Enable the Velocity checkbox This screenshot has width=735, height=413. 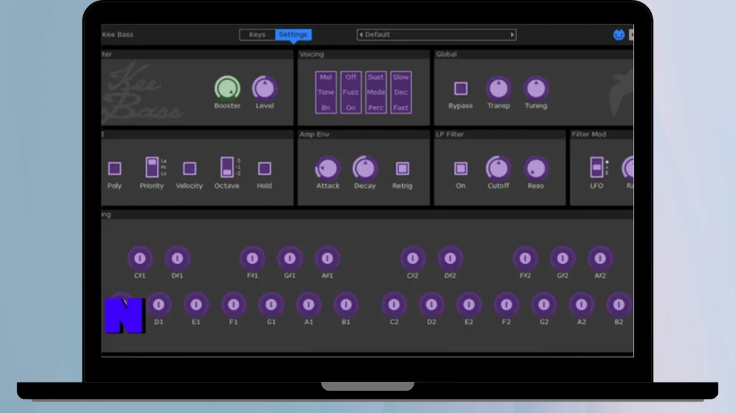pyautogui.click(x=189, y=168)
